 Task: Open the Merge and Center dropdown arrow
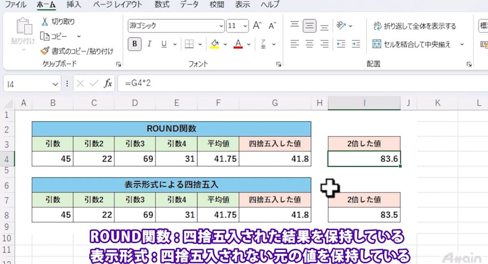(462, 44)
